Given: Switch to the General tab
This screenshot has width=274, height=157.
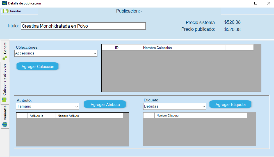Looking at the screenshot, I should click(x=5, y=51).
